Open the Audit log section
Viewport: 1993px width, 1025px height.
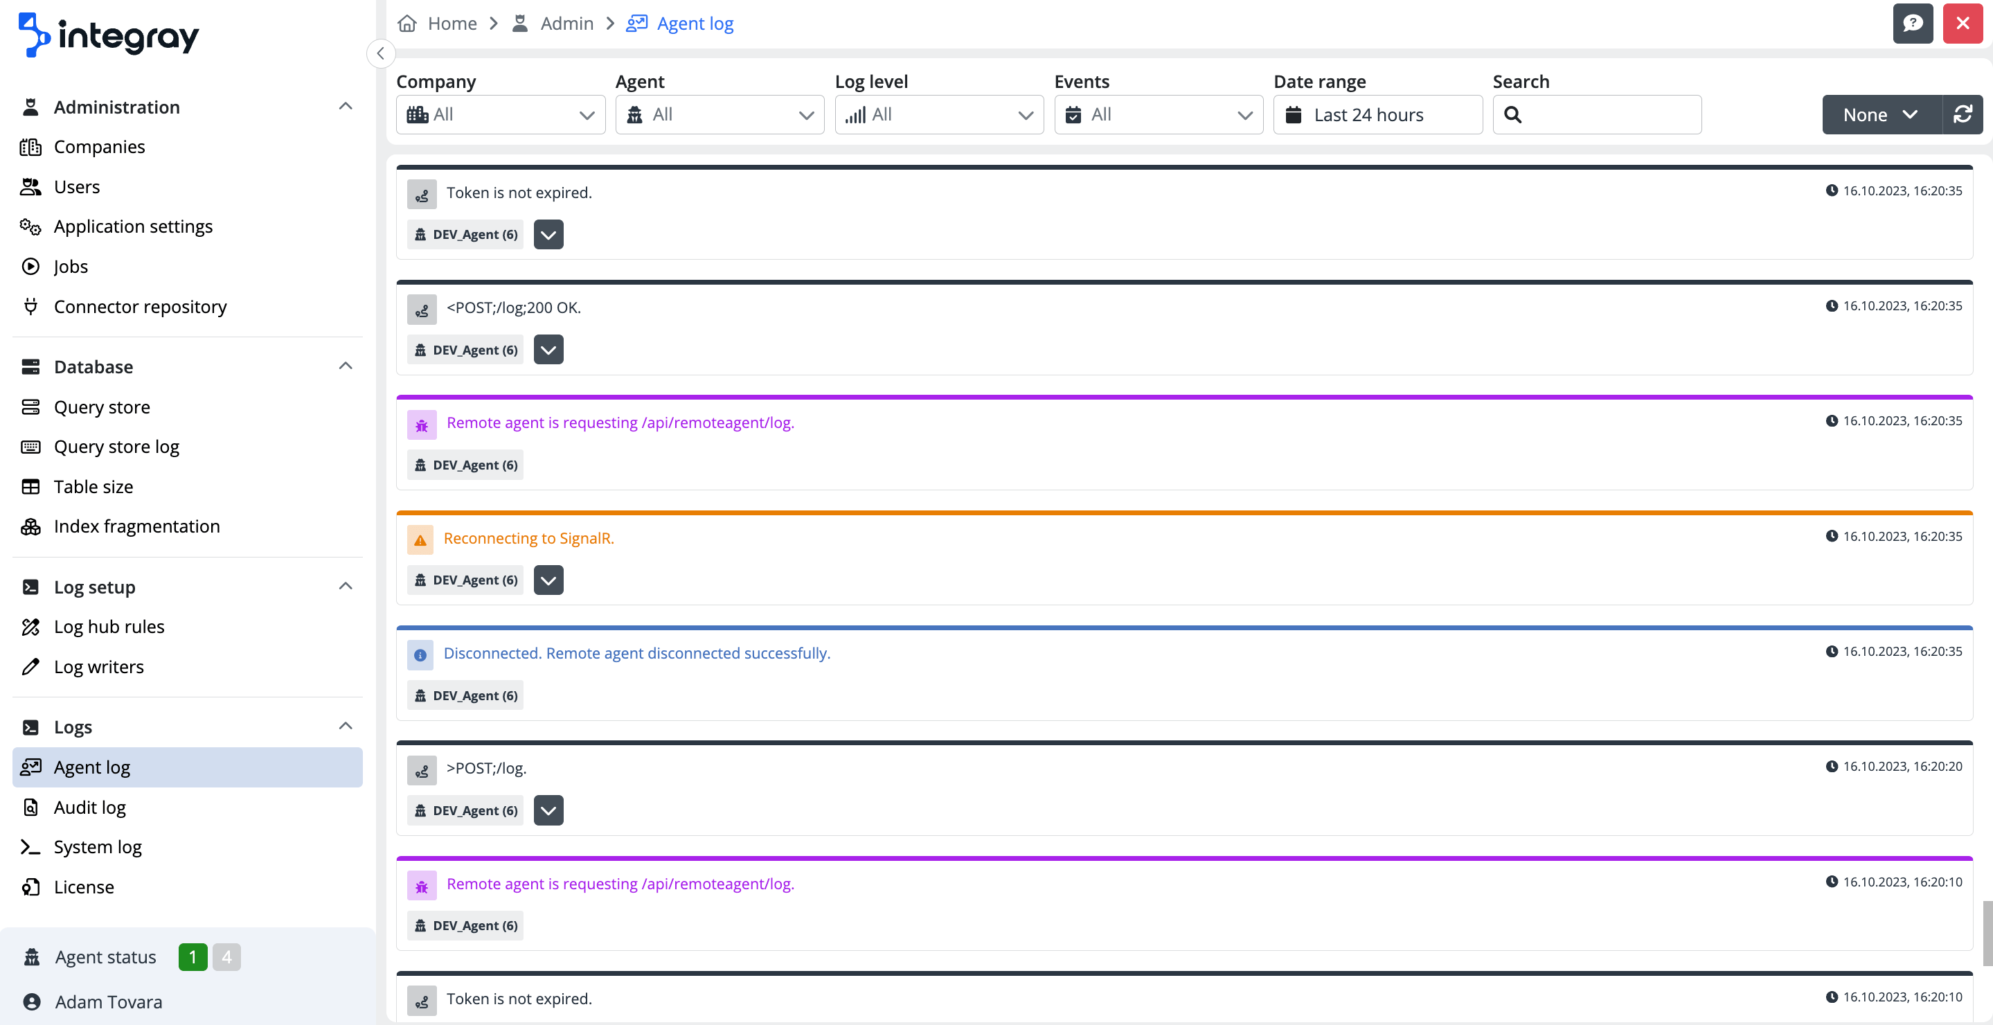click(x=89, y=806)
